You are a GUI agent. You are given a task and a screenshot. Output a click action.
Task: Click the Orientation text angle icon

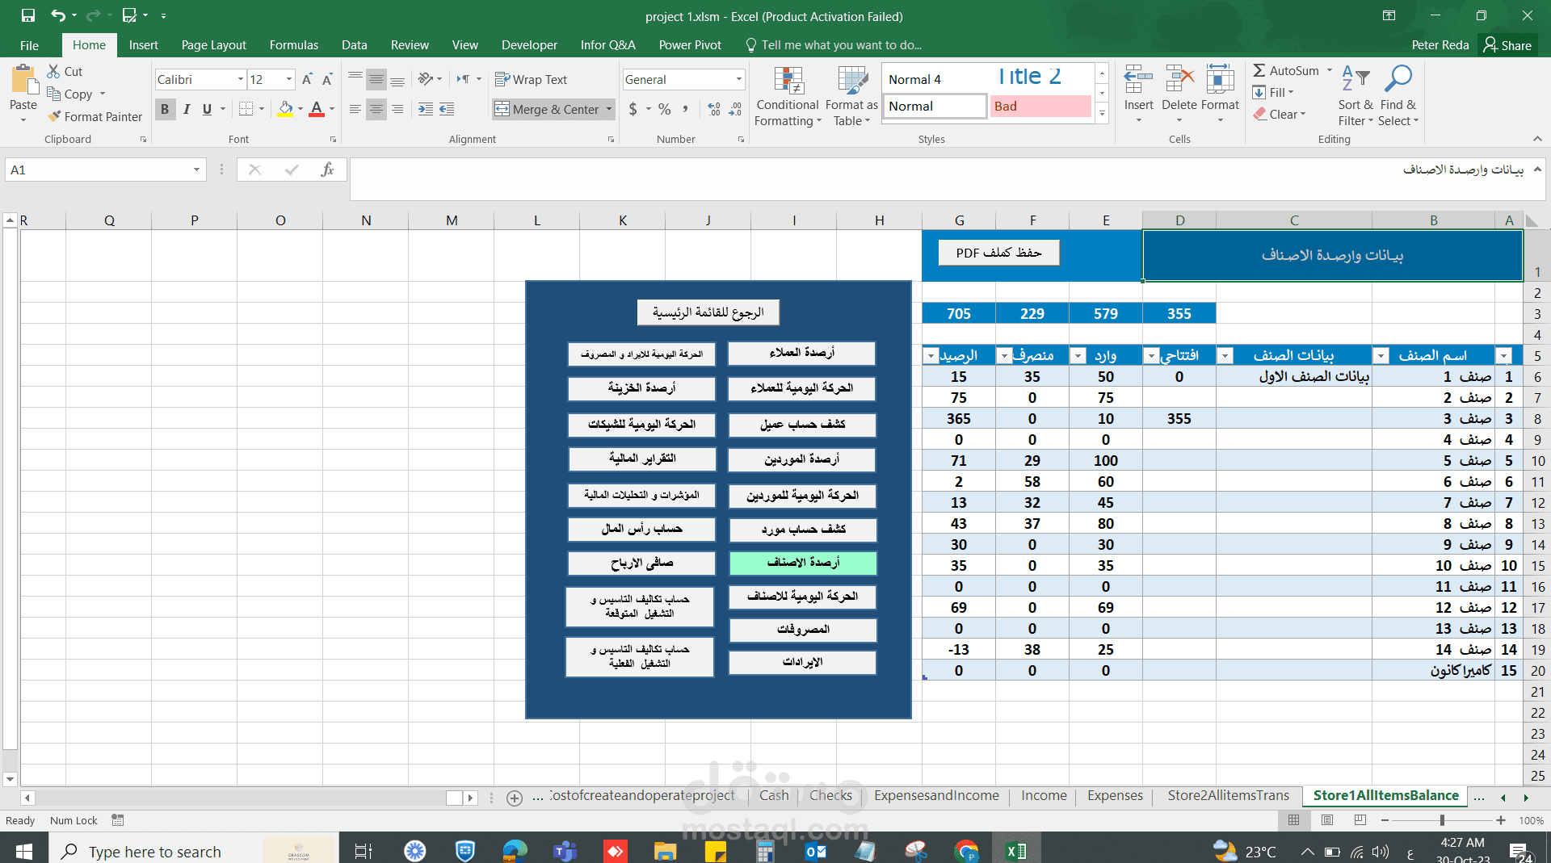[x=426, y=79]
